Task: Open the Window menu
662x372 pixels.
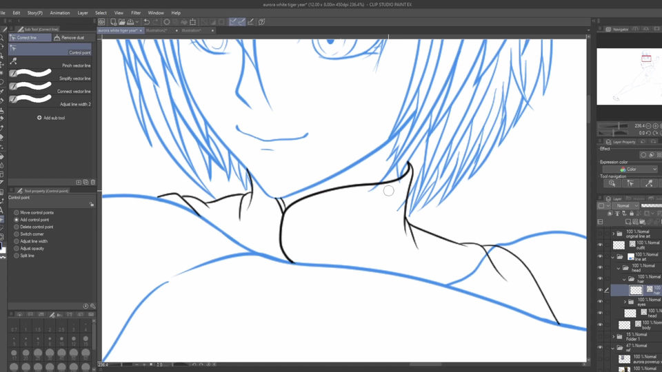Action: pyautogui.click(x=156, y=12)
